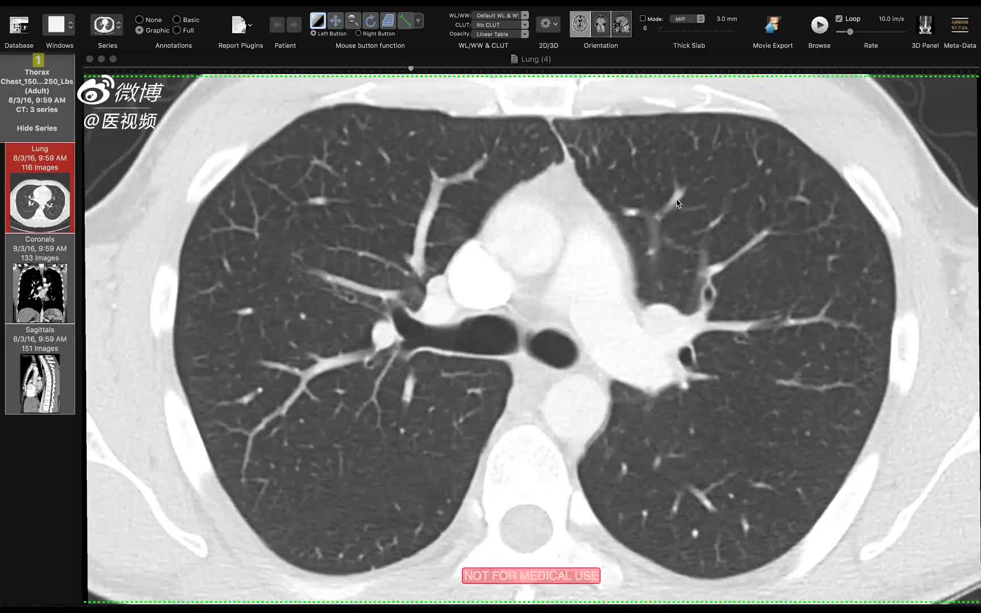
Task: Switch to sagittal orientation view
Action: [621, 24]
